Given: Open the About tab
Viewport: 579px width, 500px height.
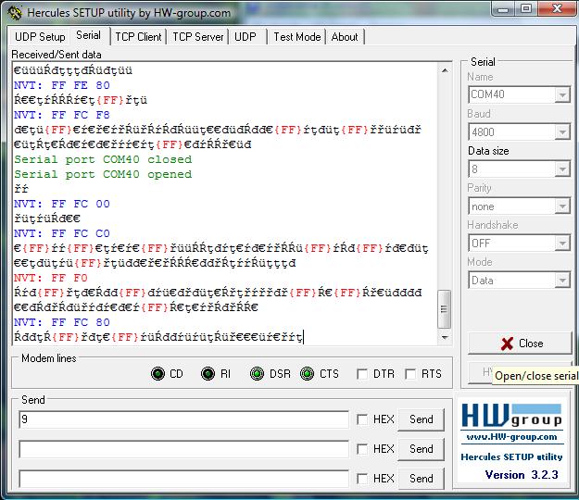Looking at the screenshot, I should (x=345, y=37).
